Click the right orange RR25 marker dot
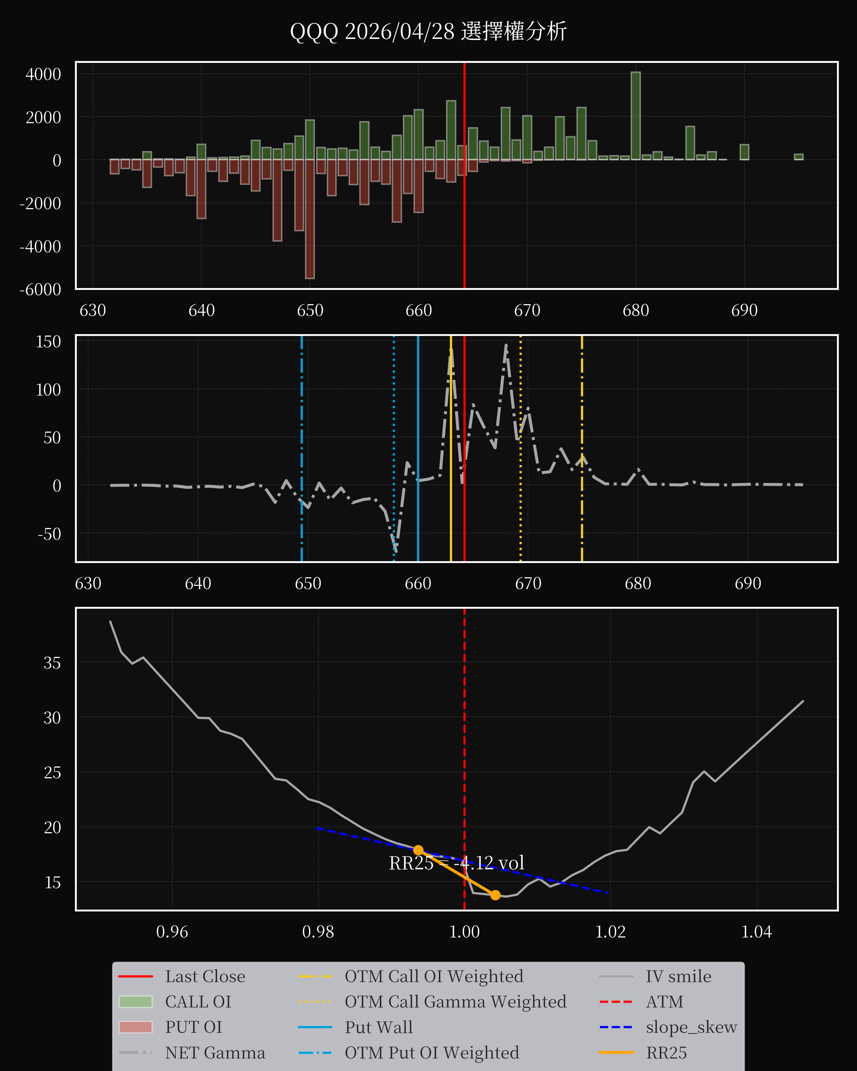The image size is (857, 1071). pyautogui.click(x=495, y=895)
